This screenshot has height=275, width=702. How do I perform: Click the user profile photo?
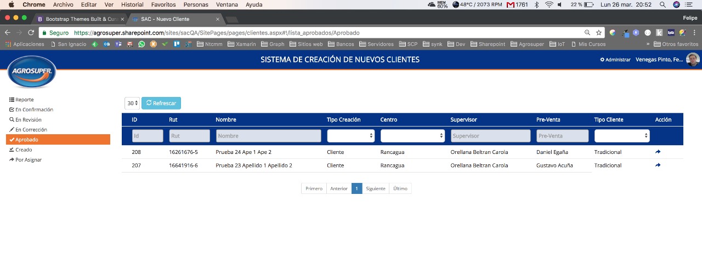click(693, 59)
